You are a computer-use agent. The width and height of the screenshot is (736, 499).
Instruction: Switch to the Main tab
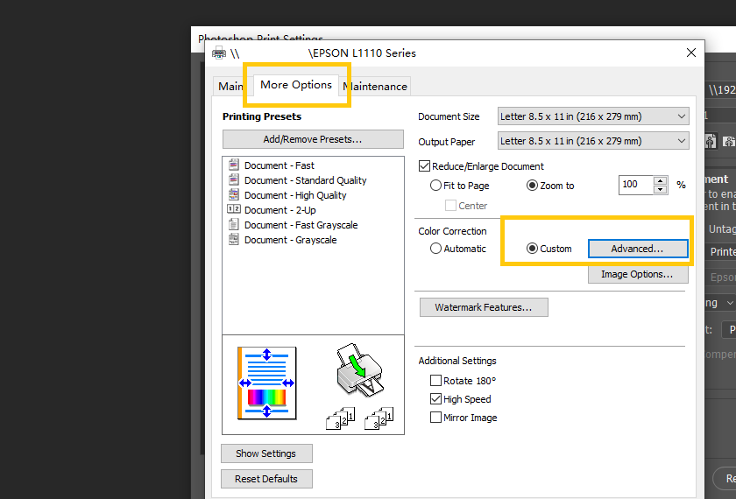(x=230, y=86)
